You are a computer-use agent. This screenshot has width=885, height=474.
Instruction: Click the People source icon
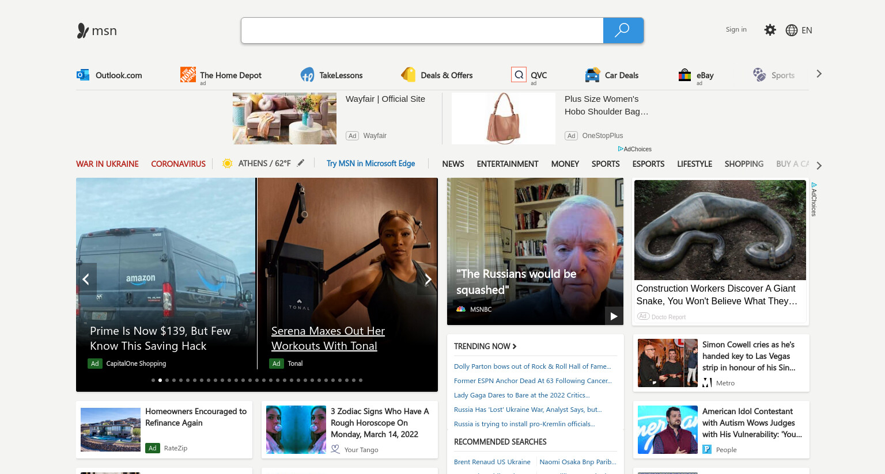point(707,450)
